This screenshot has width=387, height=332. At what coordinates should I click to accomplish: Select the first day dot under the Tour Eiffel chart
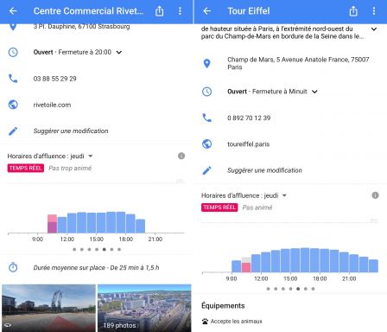(268, 289)
